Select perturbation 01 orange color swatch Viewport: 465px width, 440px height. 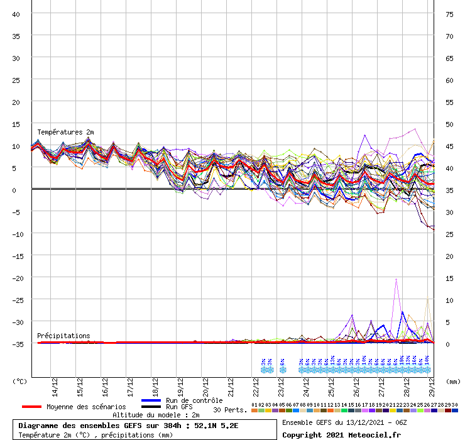254,410
